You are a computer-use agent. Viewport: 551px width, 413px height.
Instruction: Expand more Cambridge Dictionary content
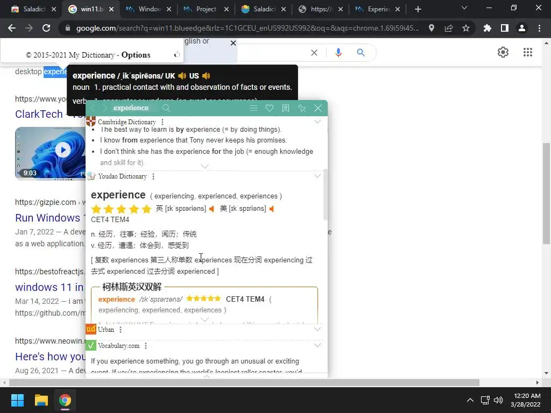(x=204, y=166)
